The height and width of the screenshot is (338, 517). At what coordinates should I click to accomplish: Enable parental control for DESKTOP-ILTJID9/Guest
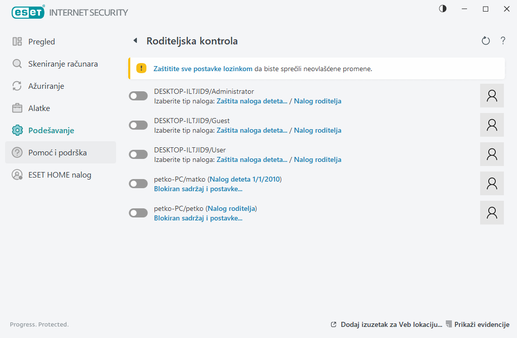[x=138, y=125]
